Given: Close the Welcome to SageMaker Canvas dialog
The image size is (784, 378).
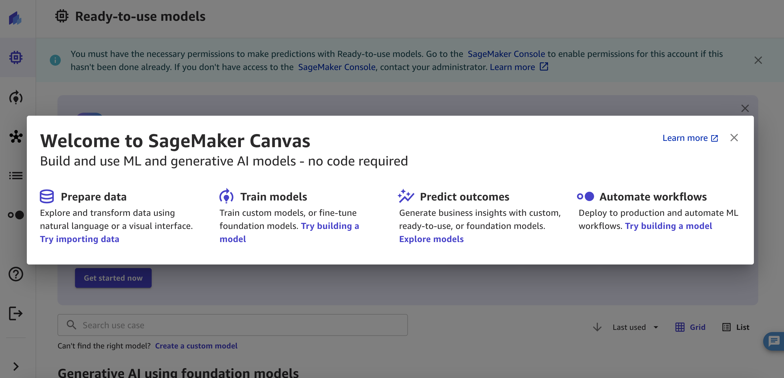Looking at the screenshot, I should coord(734,138).
